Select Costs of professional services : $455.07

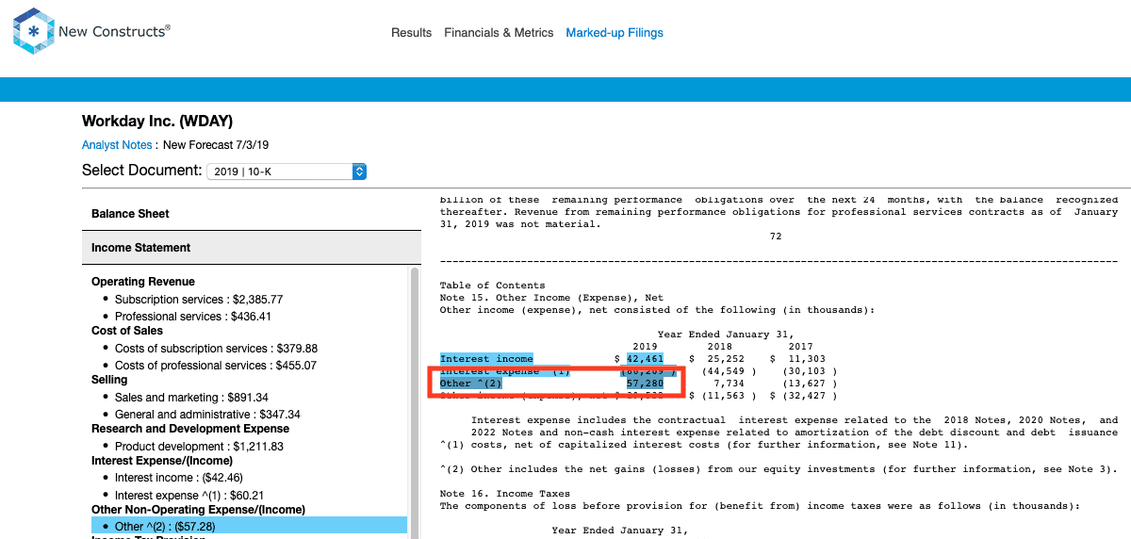pos(216,366)
